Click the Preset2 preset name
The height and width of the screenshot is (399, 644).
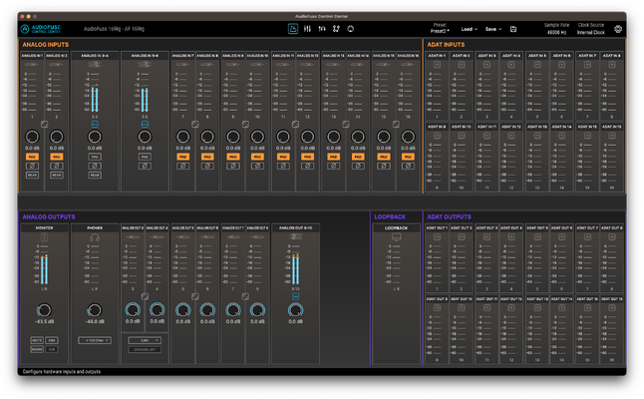click(x=440, y=31)
